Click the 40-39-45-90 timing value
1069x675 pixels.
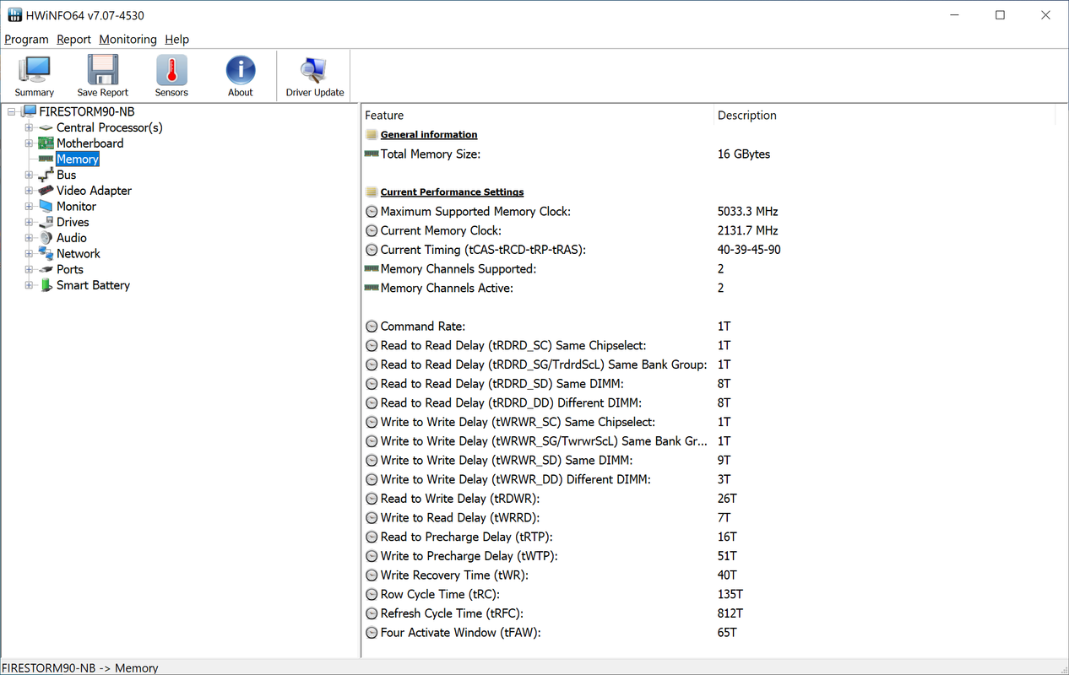(749, 250)
